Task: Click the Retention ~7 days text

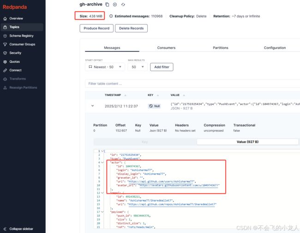Action: (246, 16)
